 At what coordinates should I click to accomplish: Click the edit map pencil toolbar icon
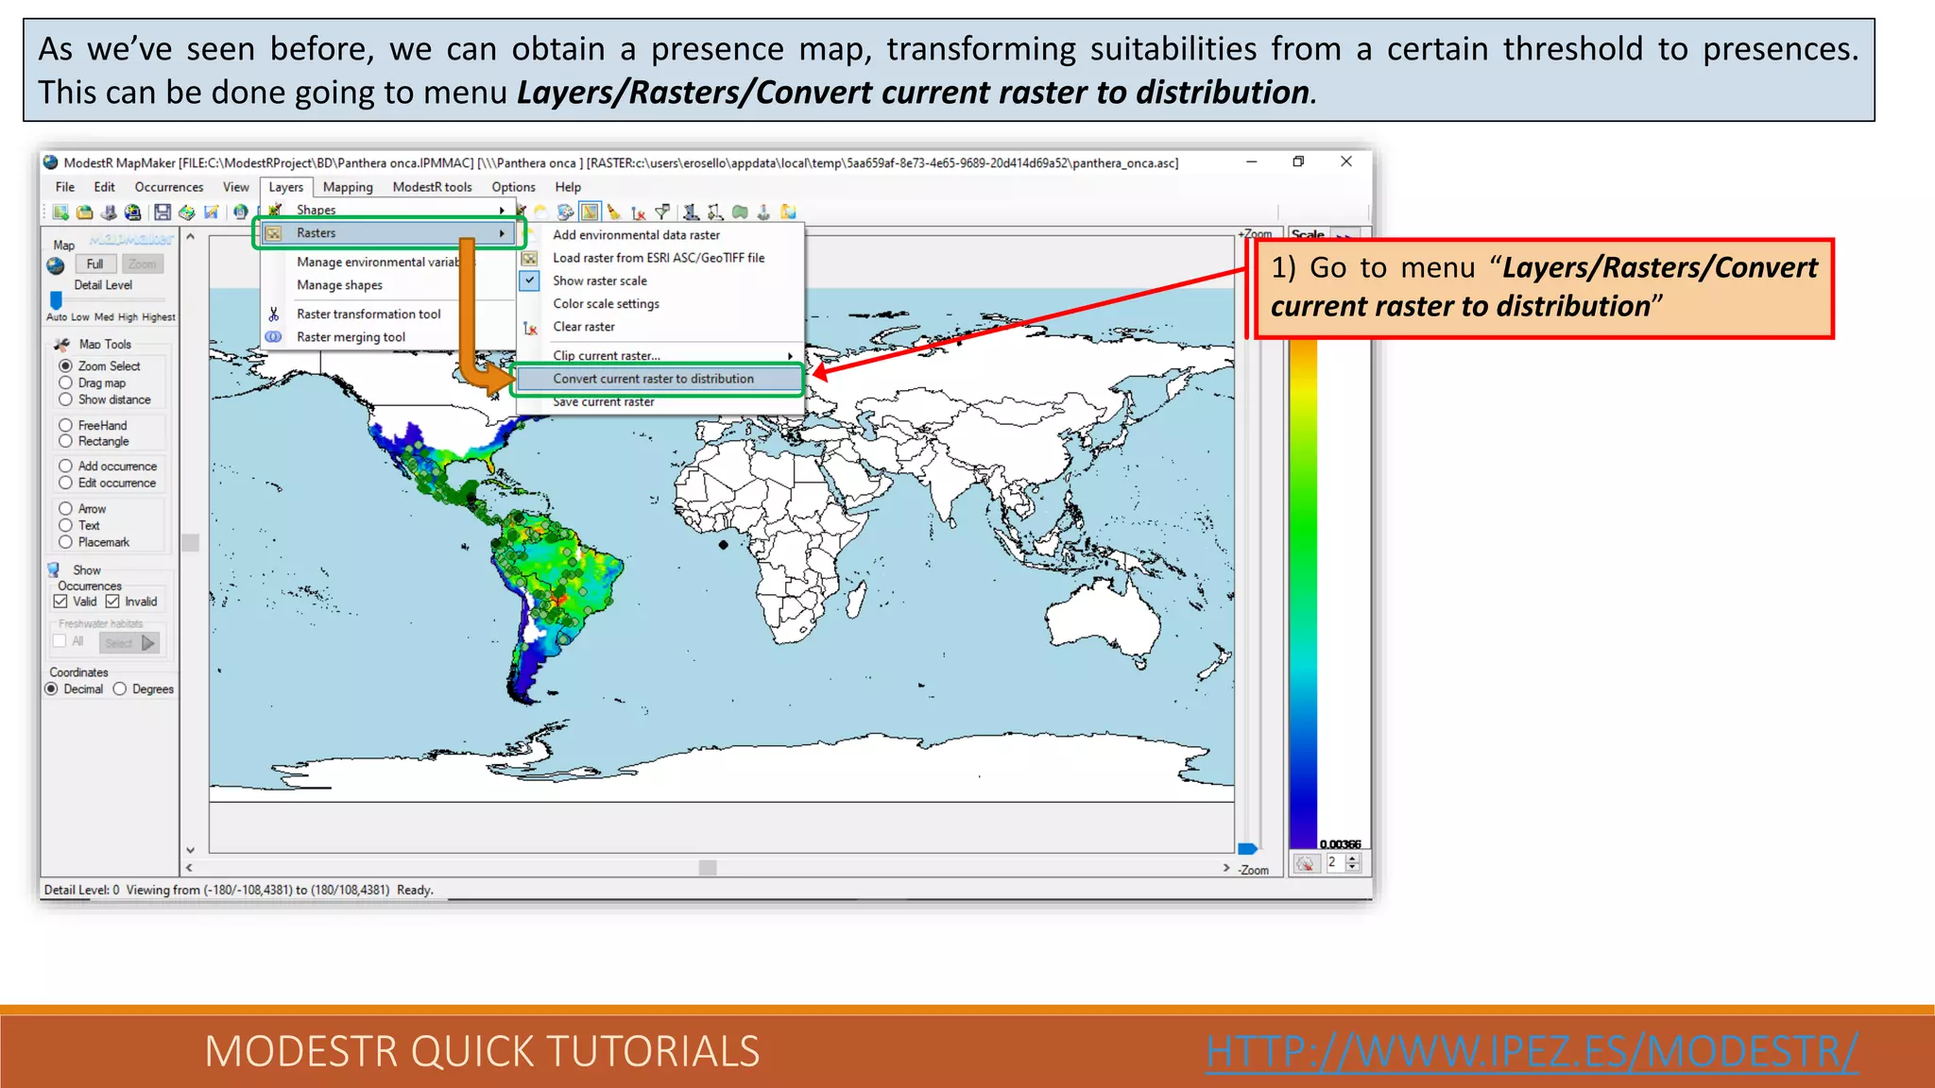(211, 212)
